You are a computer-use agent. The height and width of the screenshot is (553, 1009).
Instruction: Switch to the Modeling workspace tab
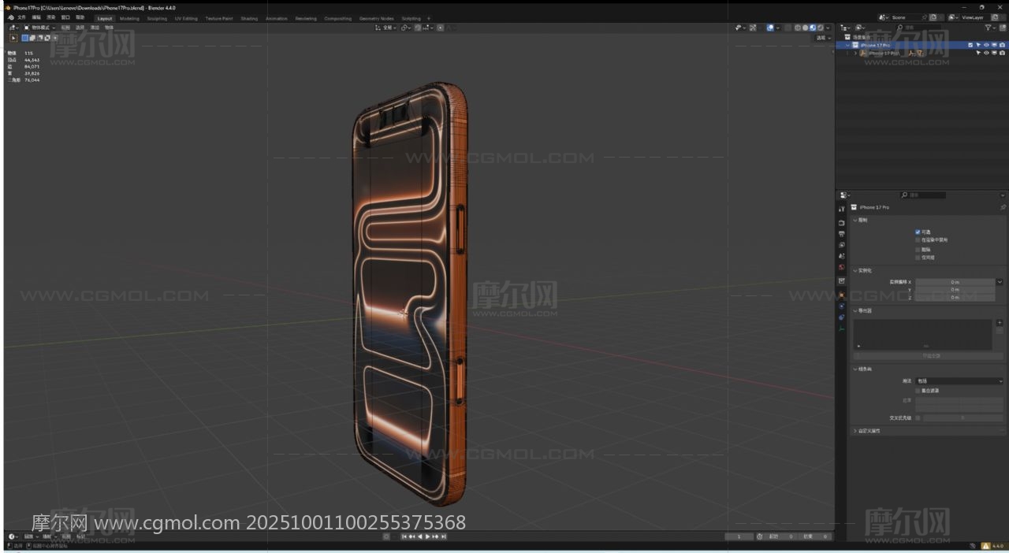coord(129,18)
